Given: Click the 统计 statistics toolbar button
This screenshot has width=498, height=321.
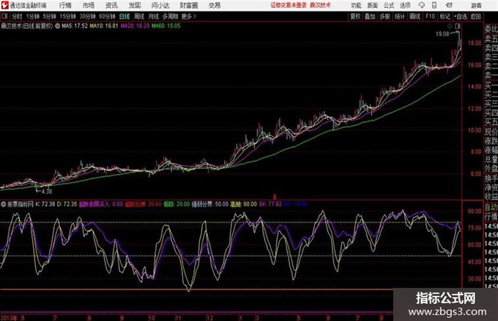Looking at the screenshot, I should point(399,16).
